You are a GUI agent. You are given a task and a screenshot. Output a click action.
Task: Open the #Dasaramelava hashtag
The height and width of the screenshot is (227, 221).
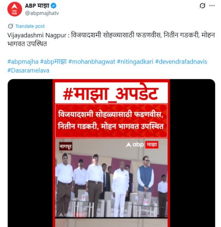click(x=28, y=70)
